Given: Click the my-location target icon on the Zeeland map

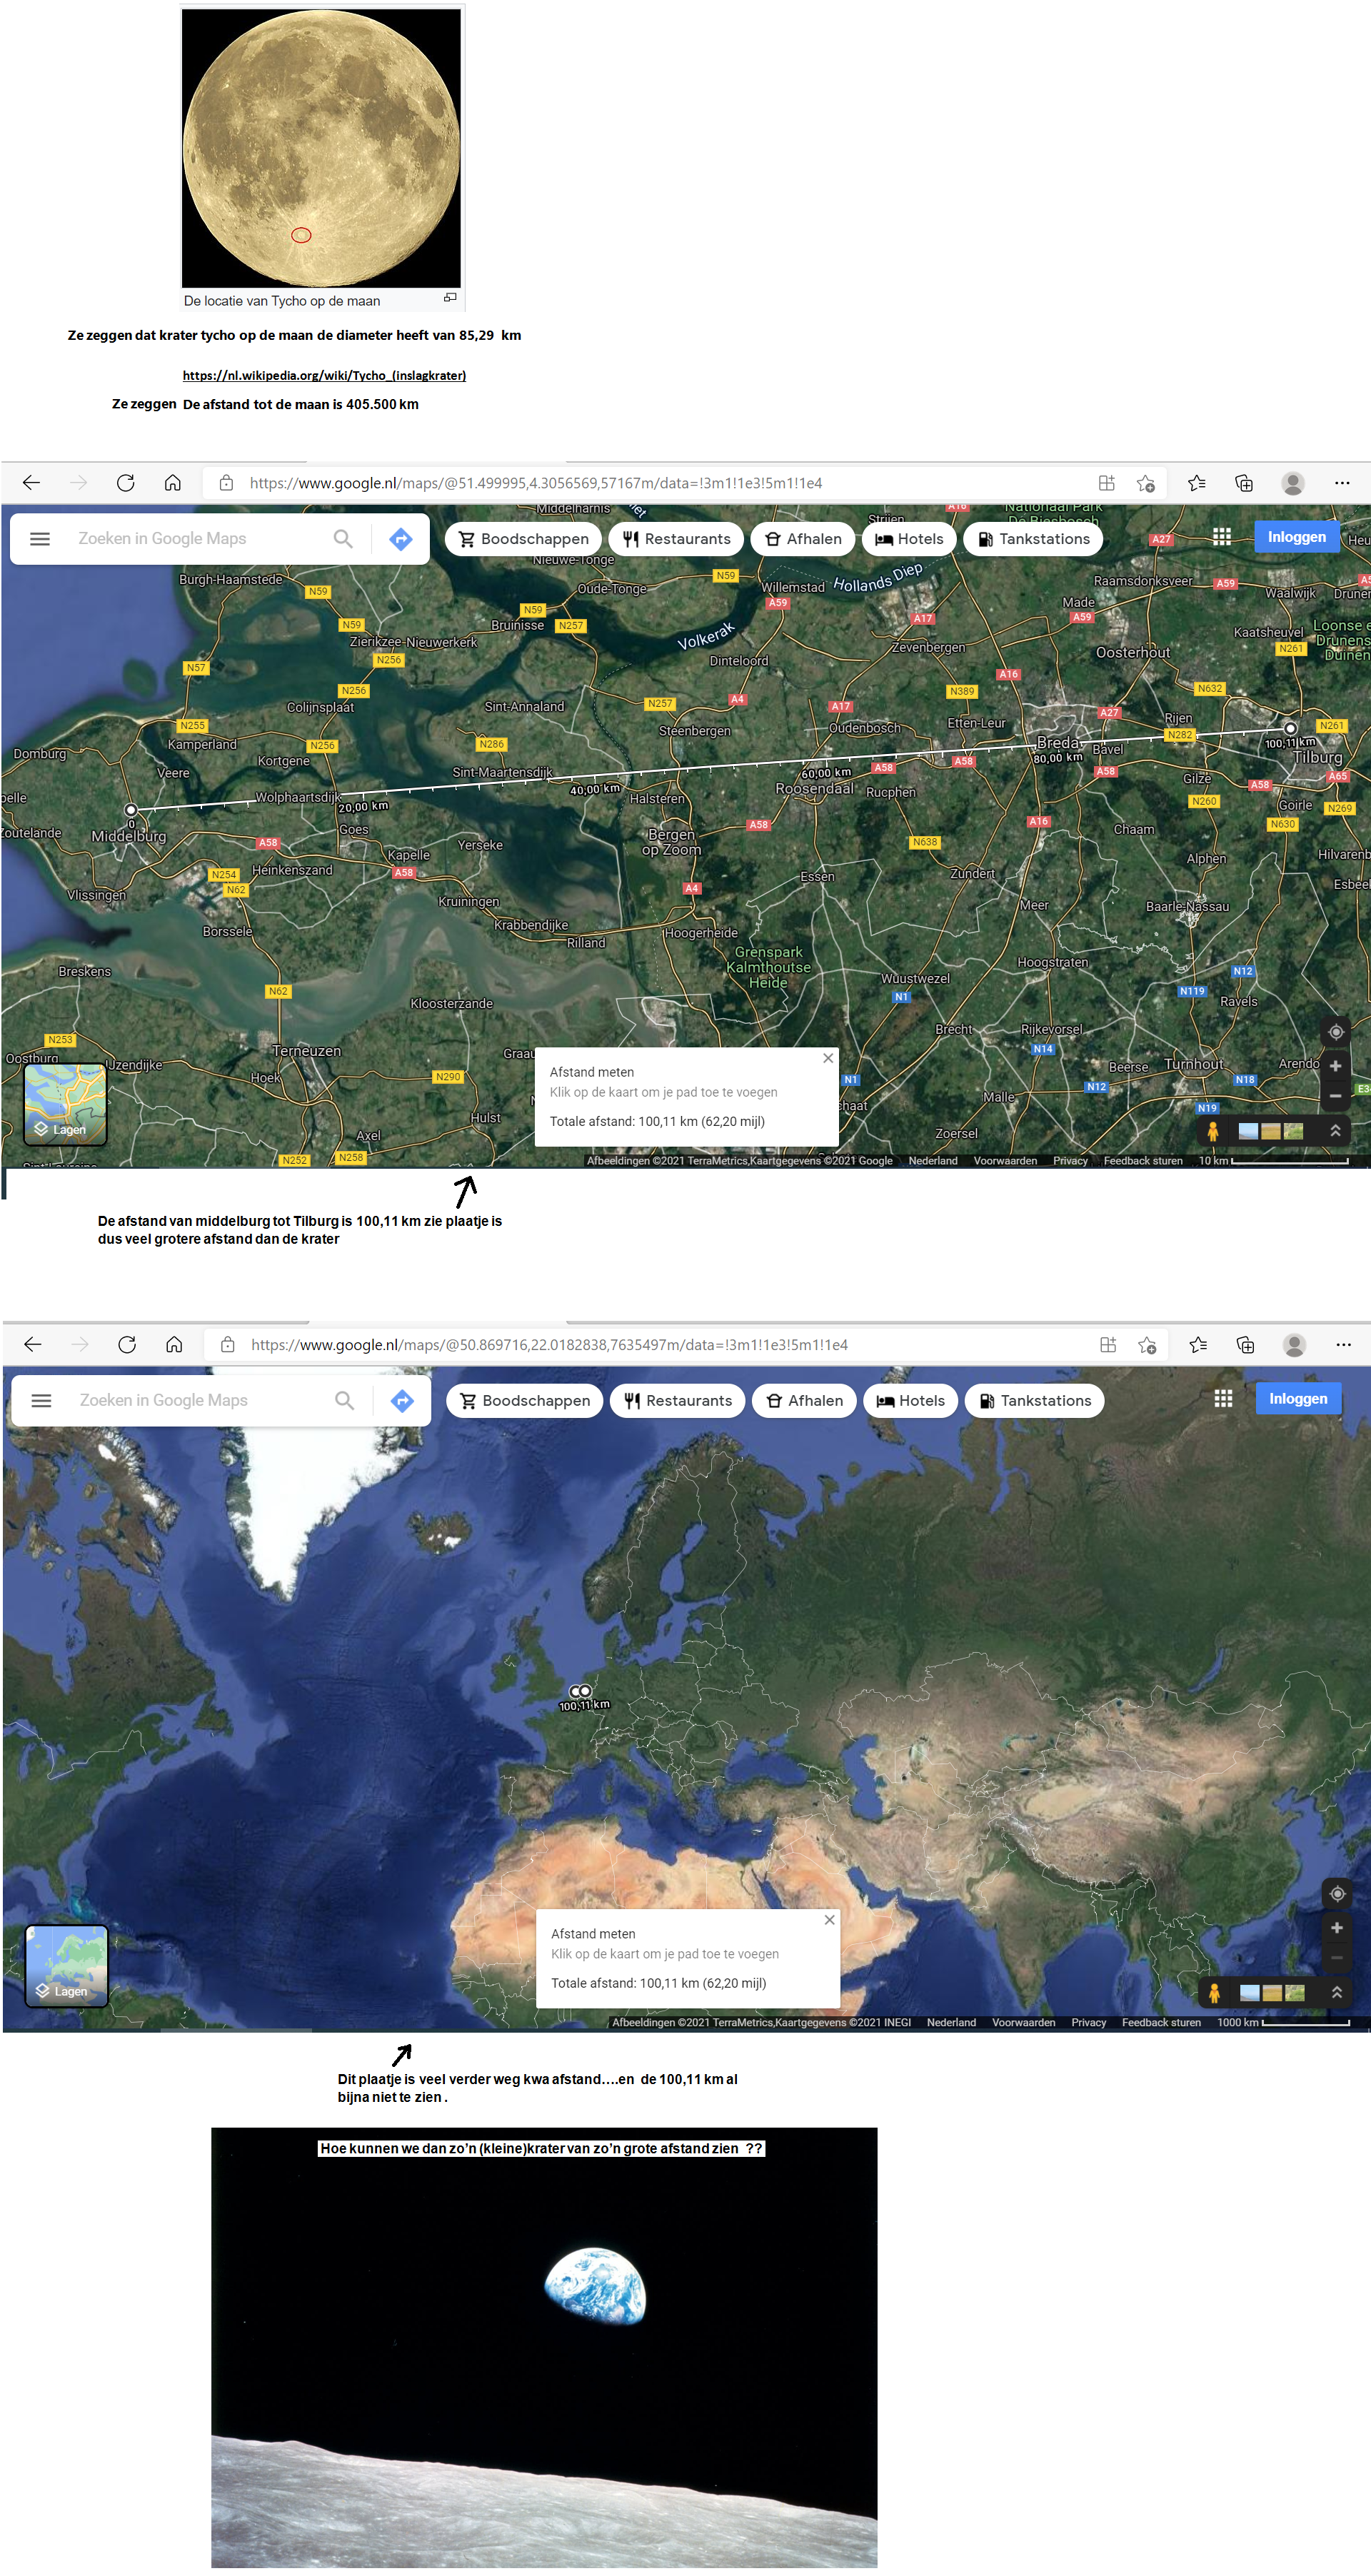Looking at the screenshot, I should tap(1335, 1032).
